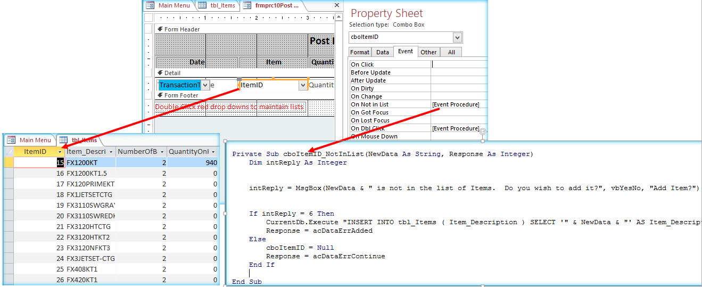Image resolution: width=702 pixels, height=287 pixels.
Task: Click Dim intReply As Integer code line
Action: (298, 162)
